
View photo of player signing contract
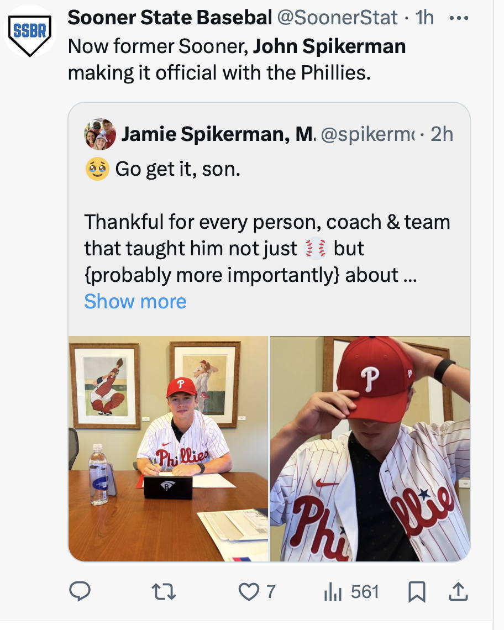(x=168, y=448)
